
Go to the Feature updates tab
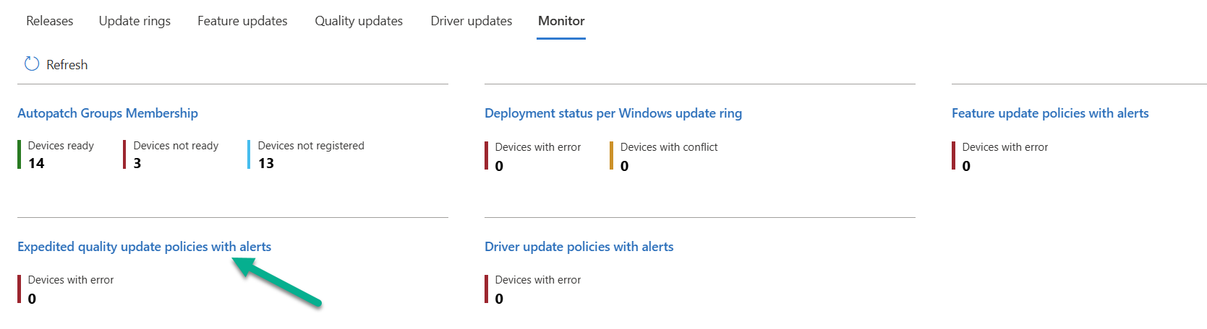coord(242,21)
